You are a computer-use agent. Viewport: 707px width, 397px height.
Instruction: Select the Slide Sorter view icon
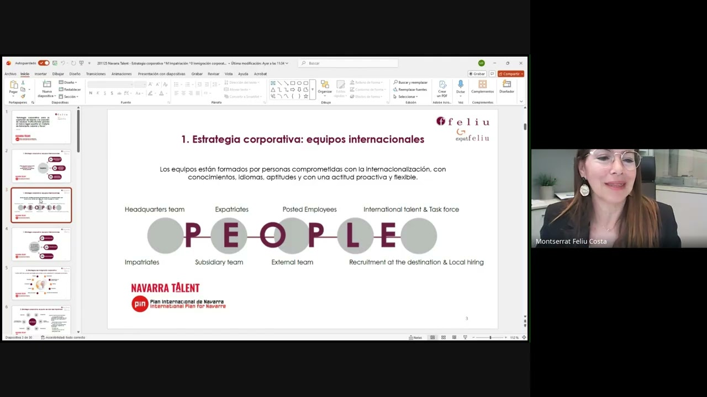click(443, 337)
